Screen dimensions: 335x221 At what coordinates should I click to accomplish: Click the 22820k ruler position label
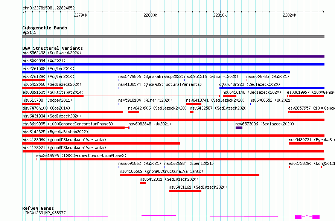(x=289, y=15)
